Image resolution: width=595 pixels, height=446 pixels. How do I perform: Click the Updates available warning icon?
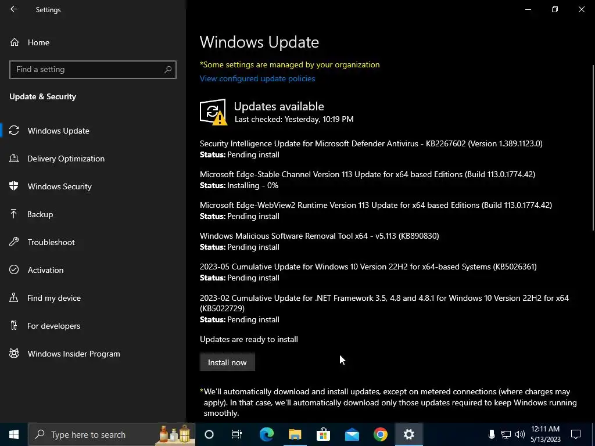(213, 112)
